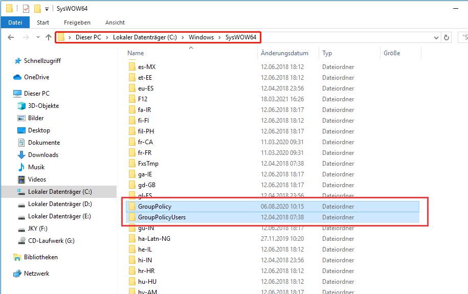Select the hu-HU folder name
Image resolution: width=468 pixels, height=294 pixels.
[147, 282]
